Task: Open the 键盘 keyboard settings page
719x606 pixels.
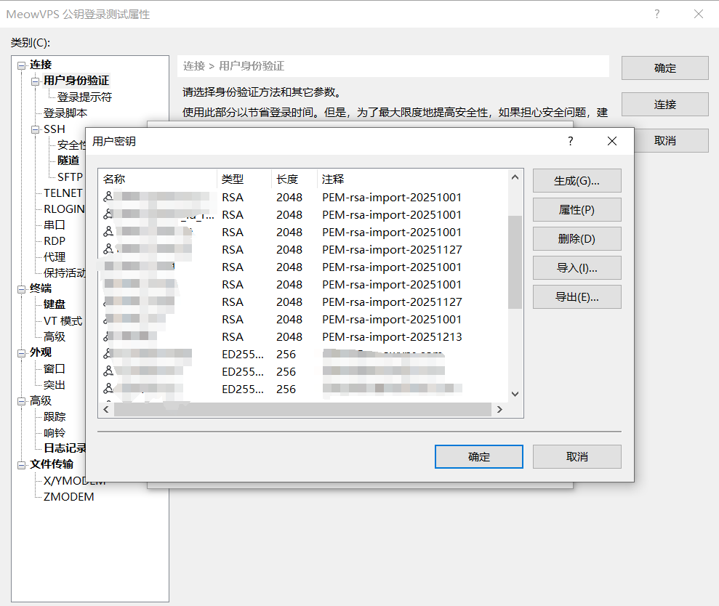Action: (55, 304)
